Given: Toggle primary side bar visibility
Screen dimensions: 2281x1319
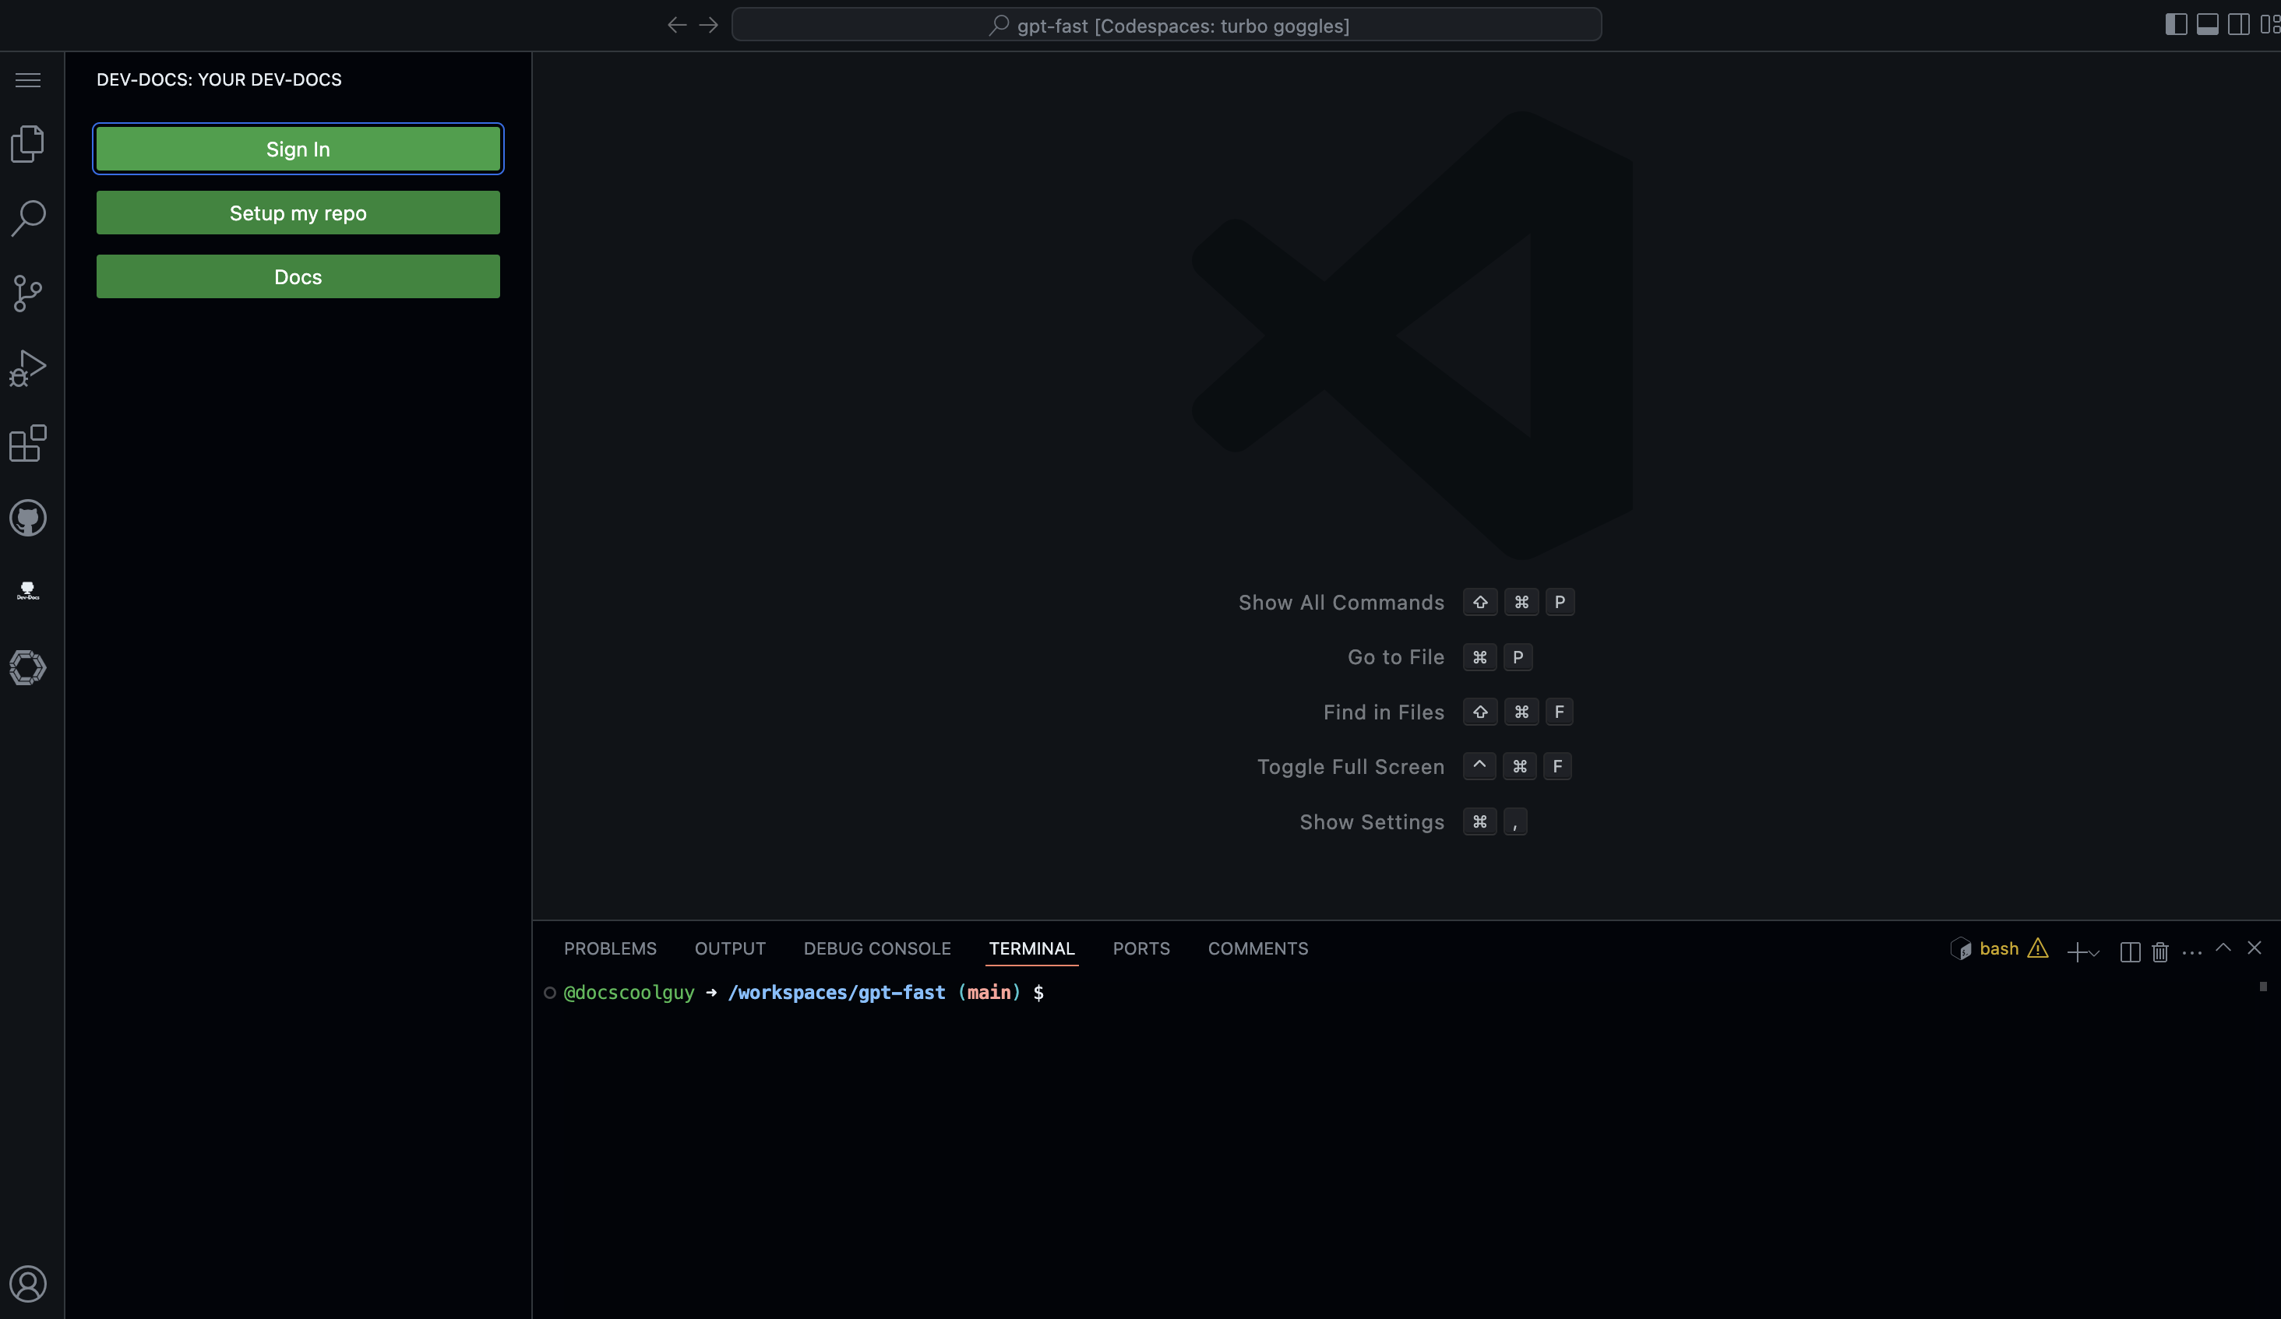Looking at the screenshot, I should [x=2176, y=24].
